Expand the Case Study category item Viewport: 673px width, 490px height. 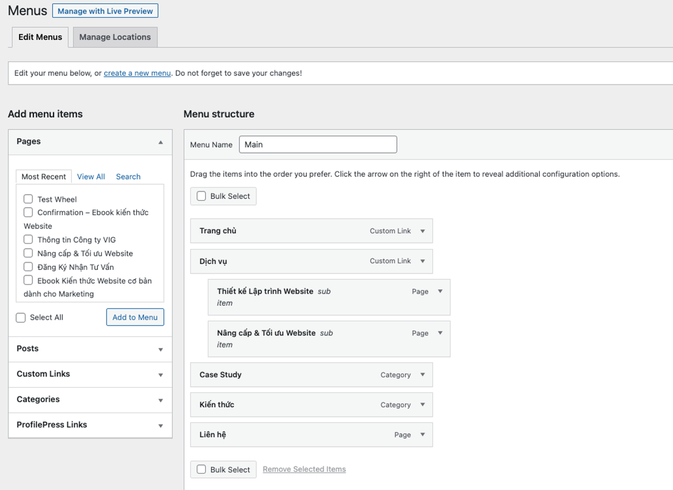pos(422,375)
